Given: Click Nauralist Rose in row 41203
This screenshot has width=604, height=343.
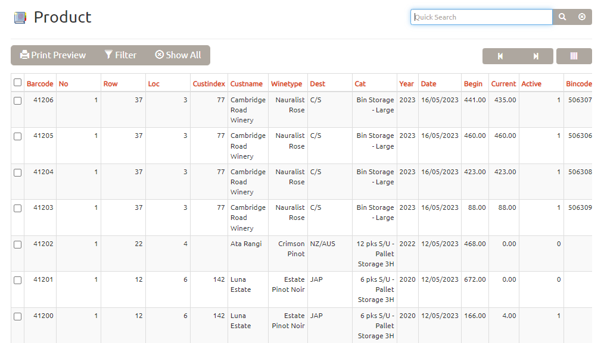Looking at the screenshot, I should coord(290,213).
